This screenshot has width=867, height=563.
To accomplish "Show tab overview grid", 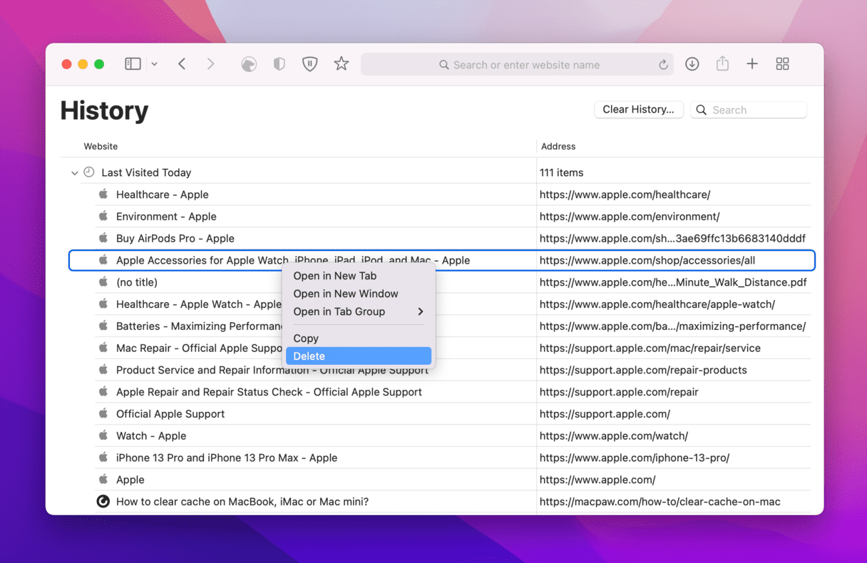I will pos(782,64).
